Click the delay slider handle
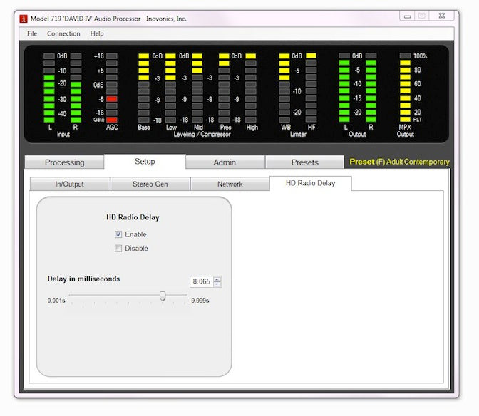This screenshot has width=479, height=416. pos(163,296)
